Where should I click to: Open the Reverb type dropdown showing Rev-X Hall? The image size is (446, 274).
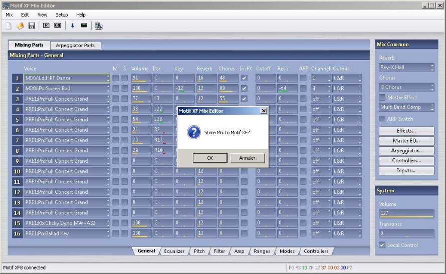[406, 67]
